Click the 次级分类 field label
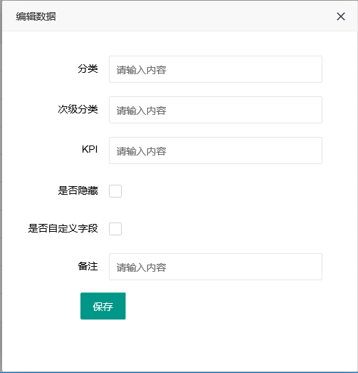Screen dimensions: 358x373 [x=78, y=109]
